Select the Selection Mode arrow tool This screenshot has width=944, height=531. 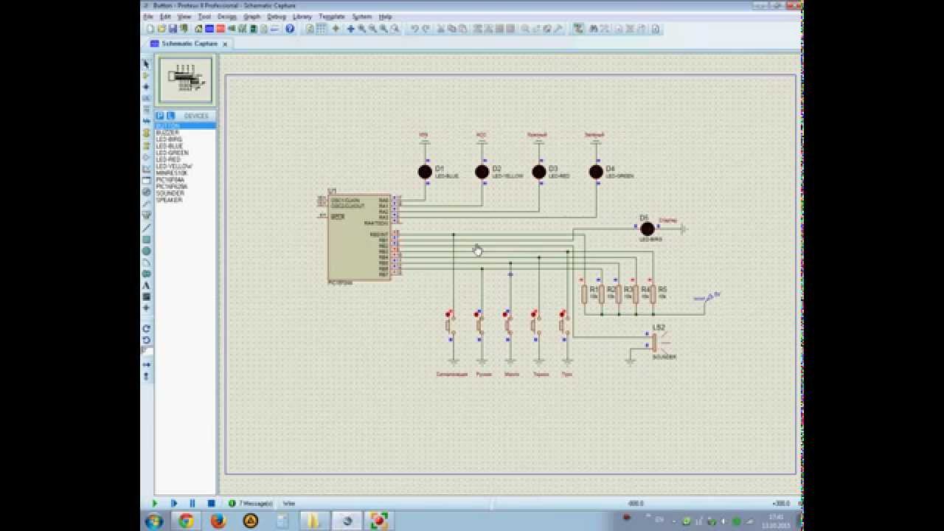tap(146, 64)
